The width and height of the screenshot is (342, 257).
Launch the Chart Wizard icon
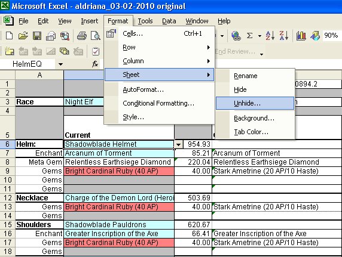pos(301,35)
